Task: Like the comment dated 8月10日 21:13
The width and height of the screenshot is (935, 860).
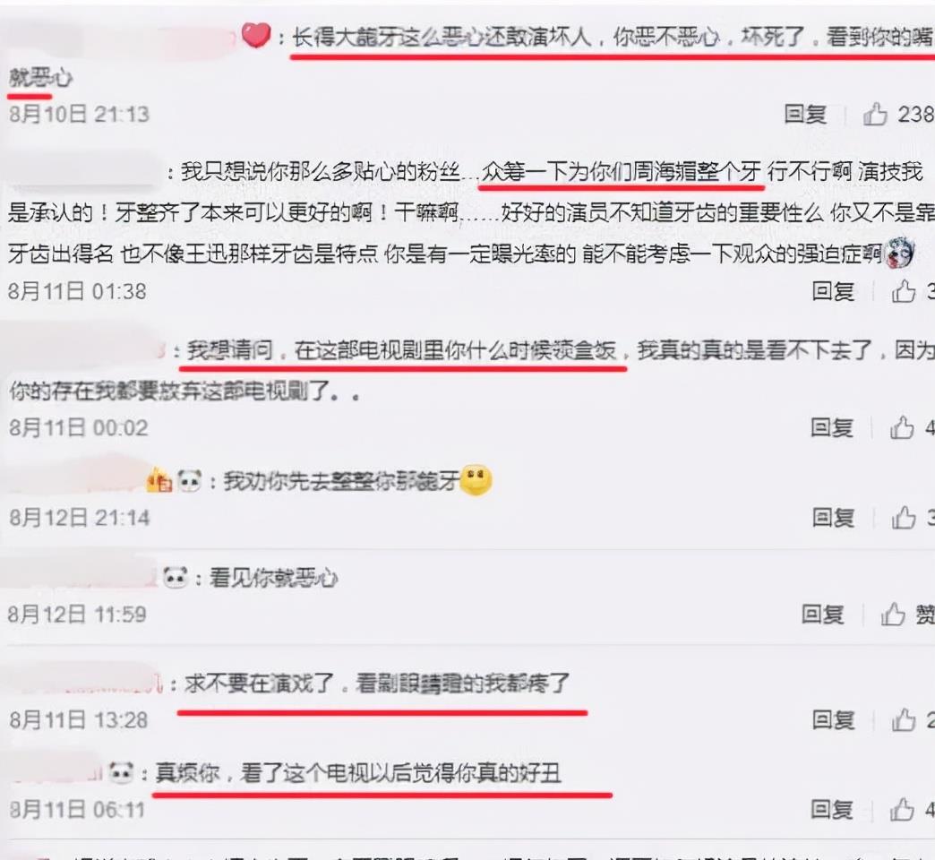Action: [875, 114]
